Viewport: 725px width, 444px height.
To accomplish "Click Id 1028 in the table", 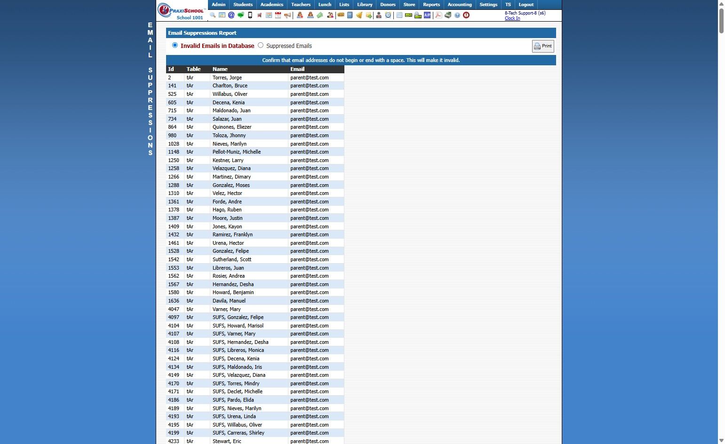I will 174,144.
